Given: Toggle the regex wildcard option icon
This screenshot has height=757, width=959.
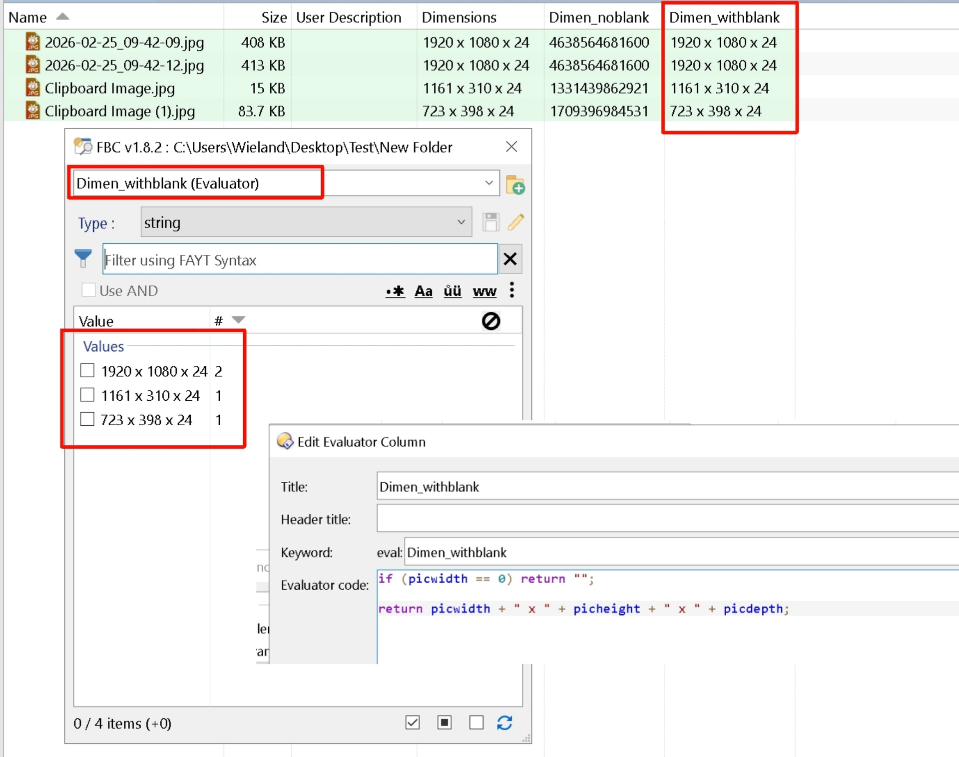Looking at the screenshot, I should [x=395, y=291].
